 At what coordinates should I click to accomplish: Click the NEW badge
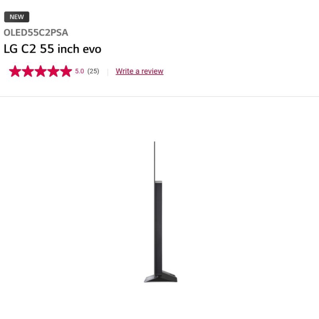17,17
